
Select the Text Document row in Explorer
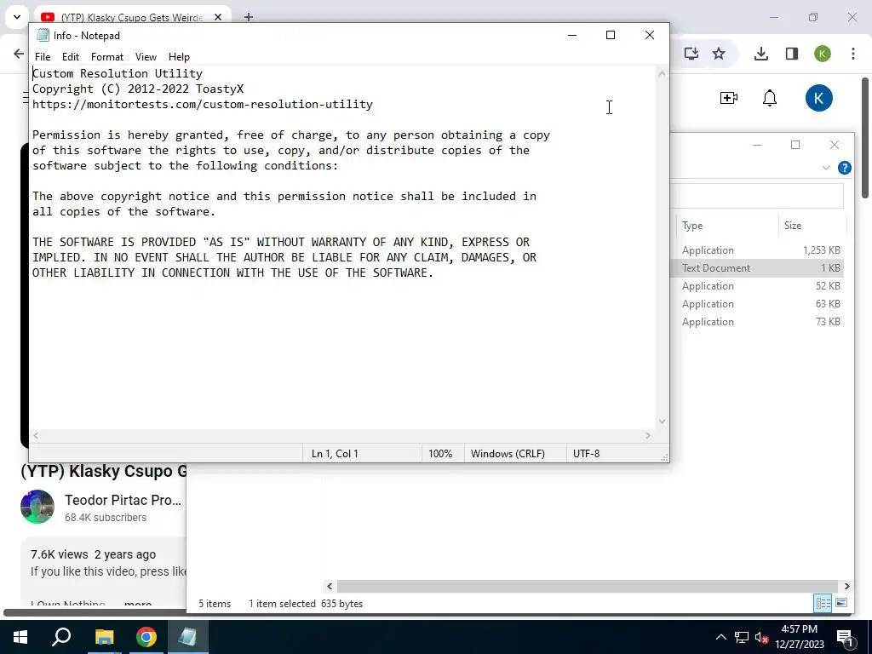click(x=757, y=268)
